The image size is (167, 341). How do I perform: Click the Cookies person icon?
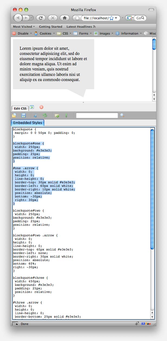click(36, 33)
